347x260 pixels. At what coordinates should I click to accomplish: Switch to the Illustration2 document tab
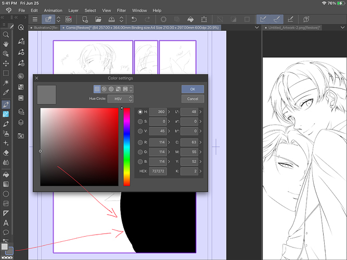tap(44, 27)
